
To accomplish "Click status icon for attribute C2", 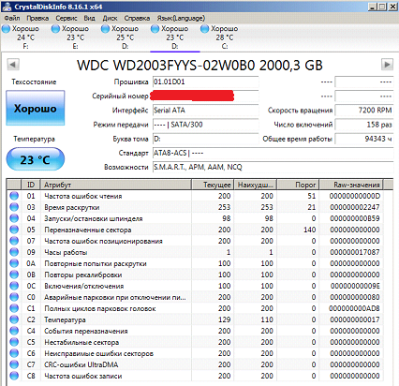I will click(14, 319).
